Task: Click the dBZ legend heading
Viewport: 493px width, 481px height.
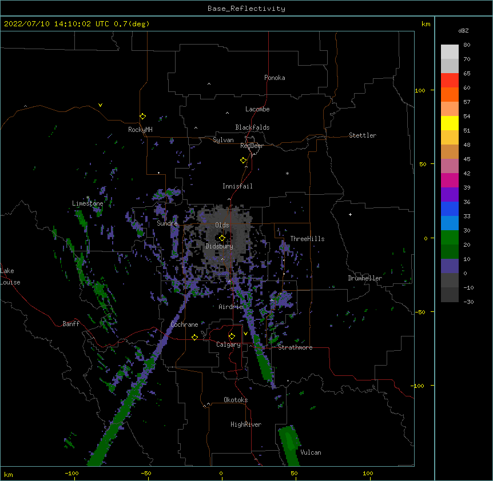Action: click(x=463, y=30)
